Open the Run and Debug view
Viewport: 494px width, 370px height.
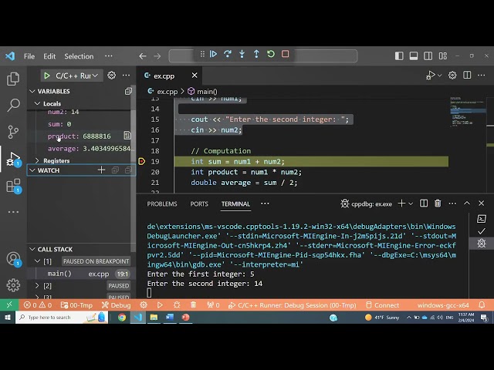pos(13,159)
